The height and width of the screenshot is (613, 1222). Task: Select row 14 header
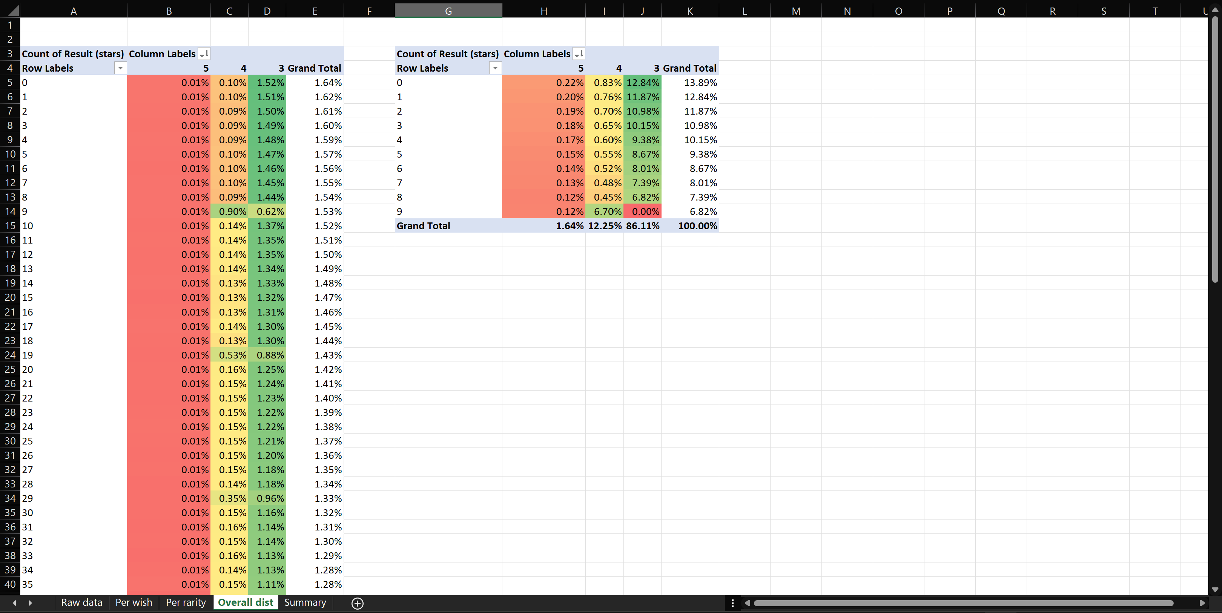click(x=10, y=211)
